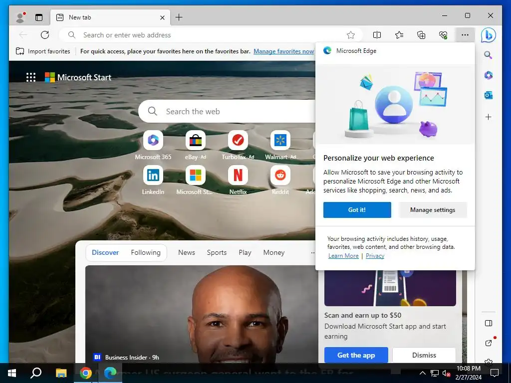Open the Collections icon
This screenshot has width=511, height=383.
[421, 35]
